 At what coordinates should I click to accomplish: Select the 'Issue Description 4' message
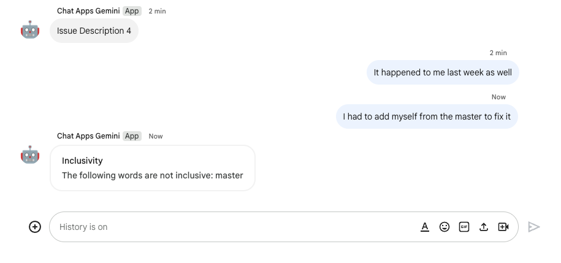point(94,31)
